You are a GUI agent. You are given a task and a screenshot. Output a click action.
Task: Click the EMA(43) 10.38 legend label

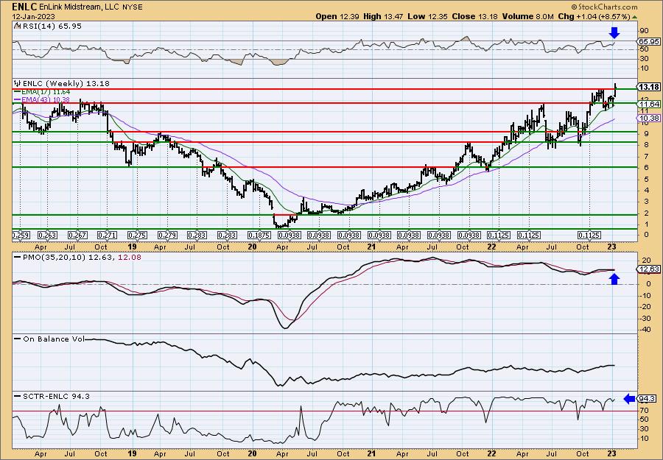[46, 99]
